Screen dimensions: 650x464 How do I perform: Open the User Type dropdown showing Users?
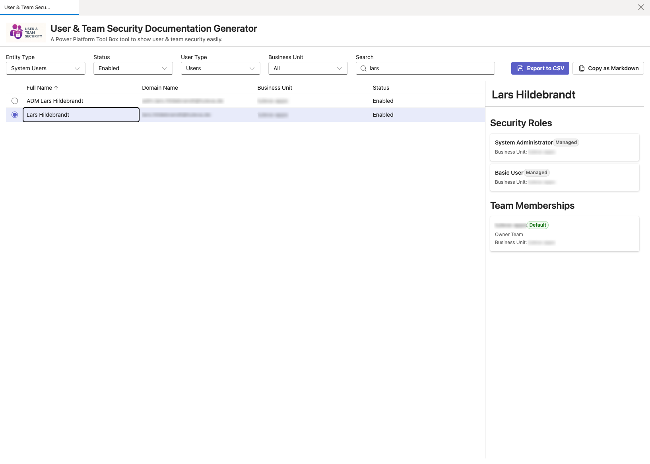(x=220, y=68)
